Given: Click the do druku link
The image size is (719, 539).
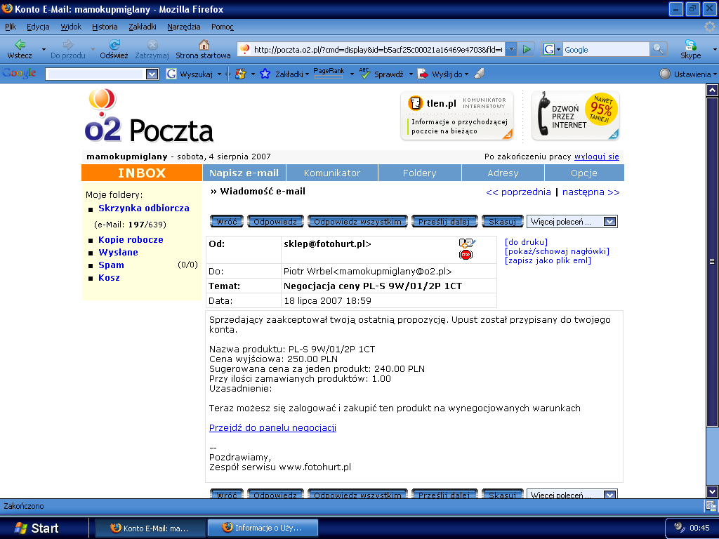Looking at the screenshot, I should coord(526,242).
